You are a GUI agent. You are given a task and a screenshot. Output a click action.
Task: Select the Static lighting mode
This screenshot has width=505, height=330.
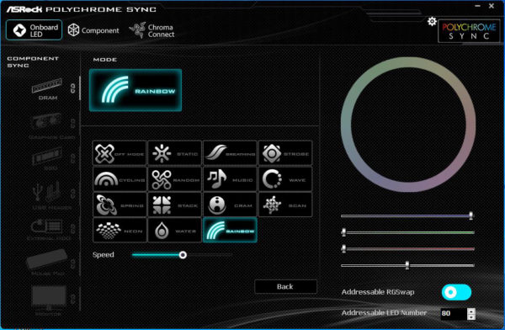174,153
